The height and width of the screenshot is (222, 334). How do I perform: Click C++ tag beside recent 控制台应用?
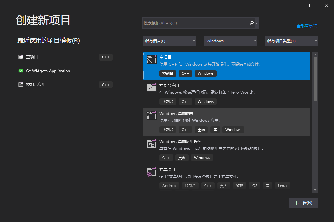click(x=106, y=85)
